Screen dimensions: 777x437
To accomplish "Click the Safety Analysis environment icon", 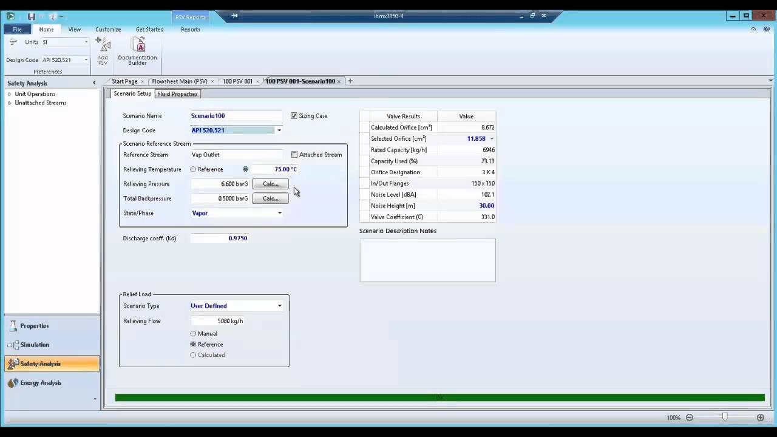I will pos(13,364).
